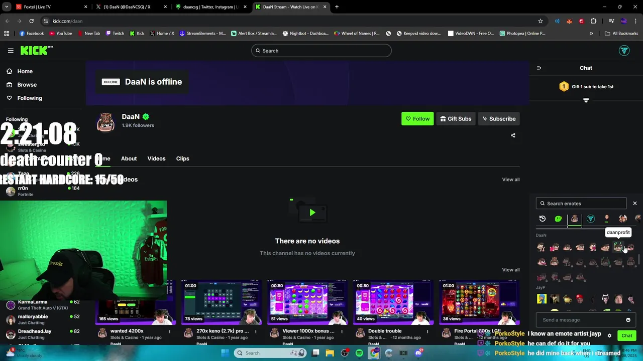643x361 pixels.
Task: Click DaaN profile avatar image
Action: coord(105,122)
